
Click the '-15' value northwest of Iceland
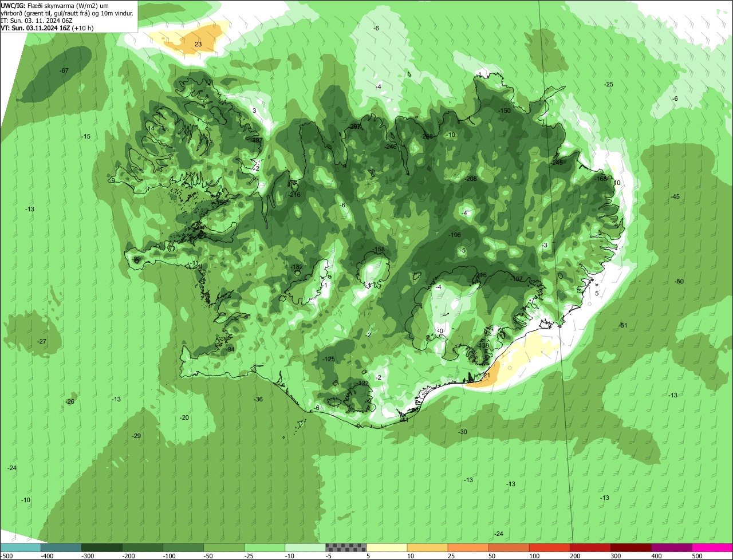86,136
